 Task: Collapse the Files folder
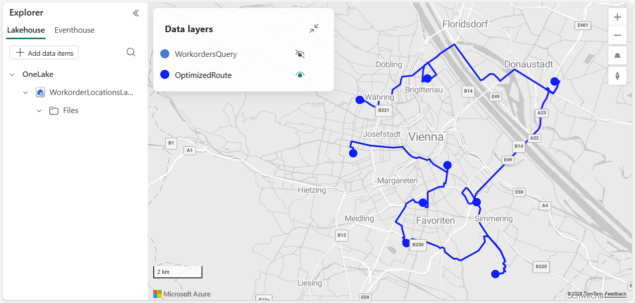(39, 111)
